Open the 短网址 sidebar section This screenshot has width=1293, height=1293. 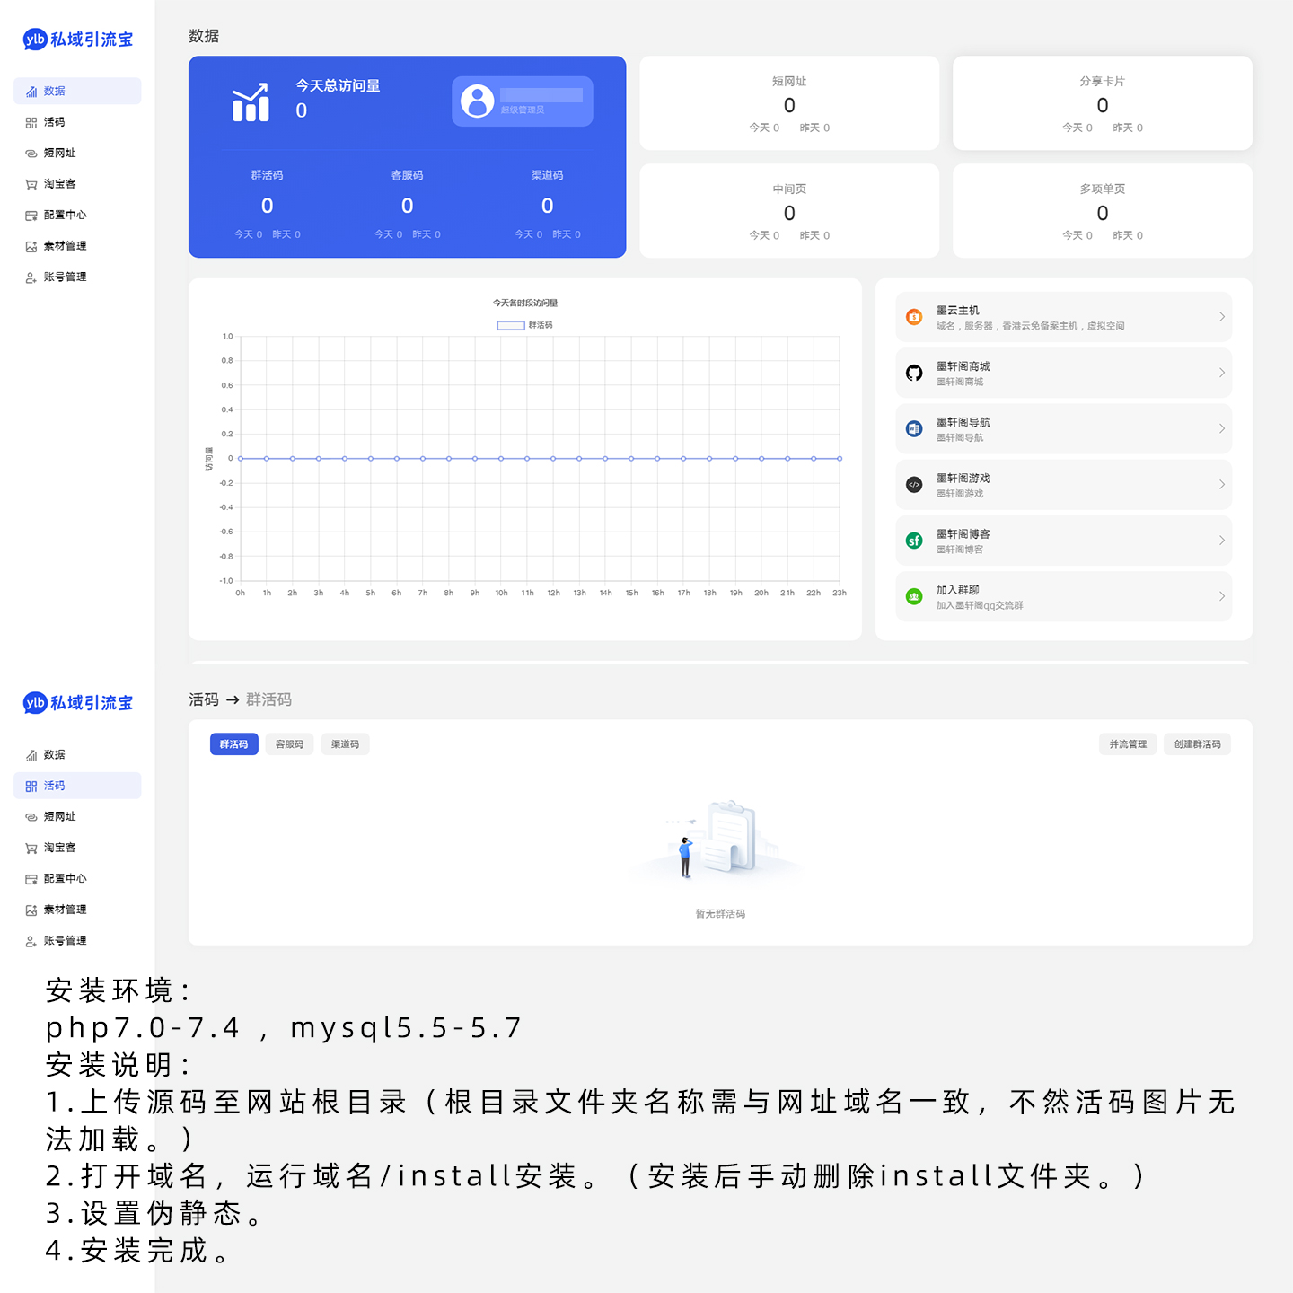(x=60, y=153)
